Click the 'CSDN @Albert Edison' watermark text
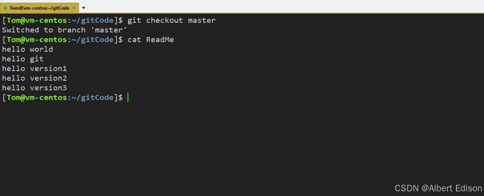The height and width of the screenshot is (196, 484). coord(438,188)
